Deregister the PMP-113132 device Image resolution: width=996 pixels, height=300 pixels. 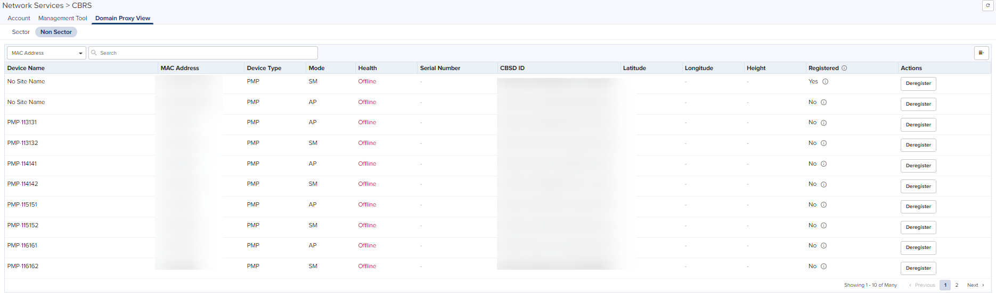[918, 145]
